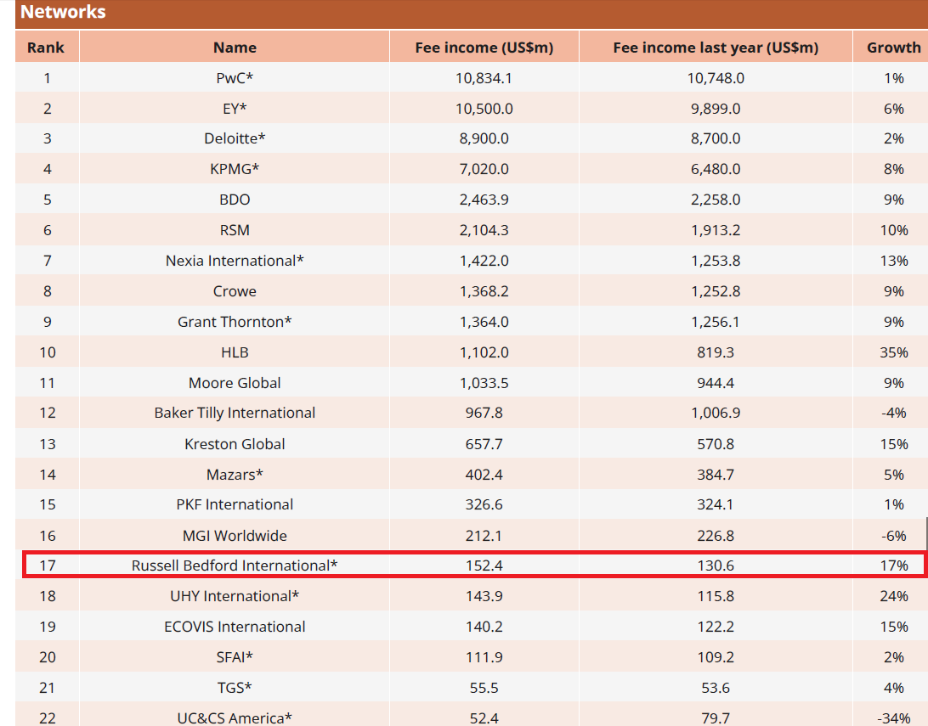Image resolution: width=928 pixels, height=726 pixels.
Task: Click BDO fee income 2,463.9
Action: click(484, 200)
